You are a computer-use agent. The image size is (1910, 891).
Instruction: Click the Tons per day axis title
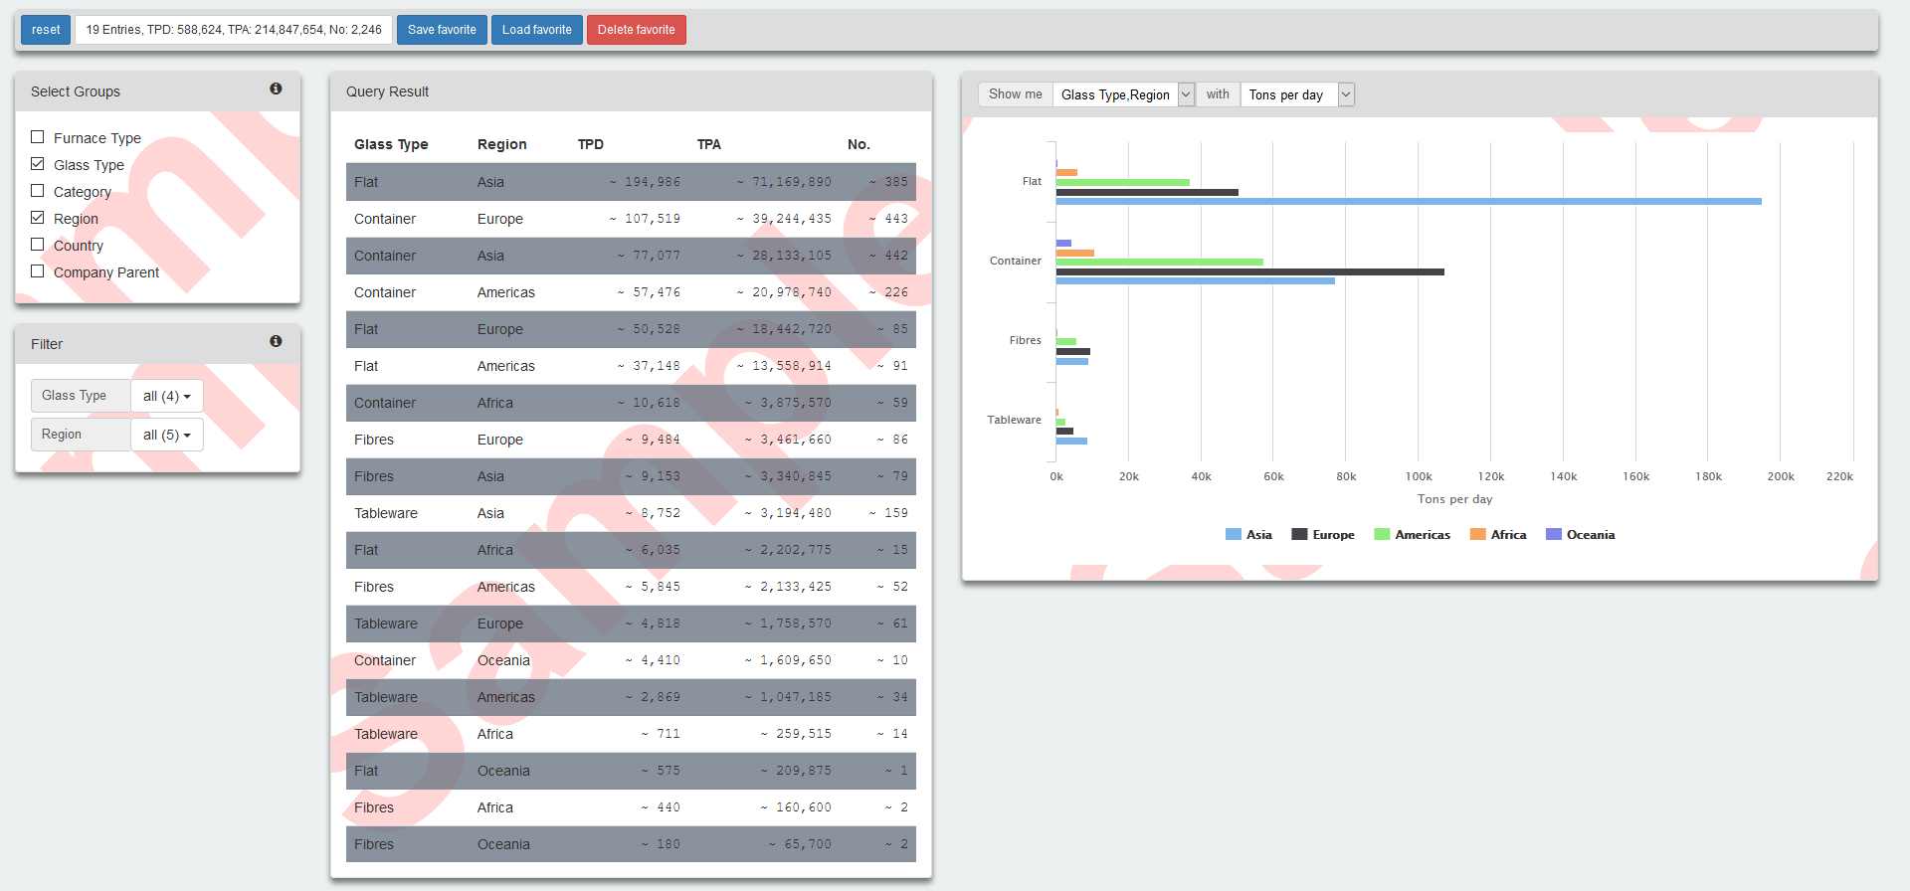(1454, 499)
